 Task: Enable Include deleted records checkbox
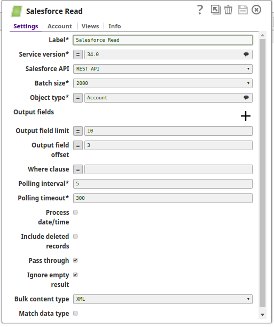tap(75, 236)
